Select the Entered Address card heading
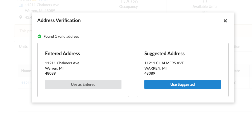 62,53
